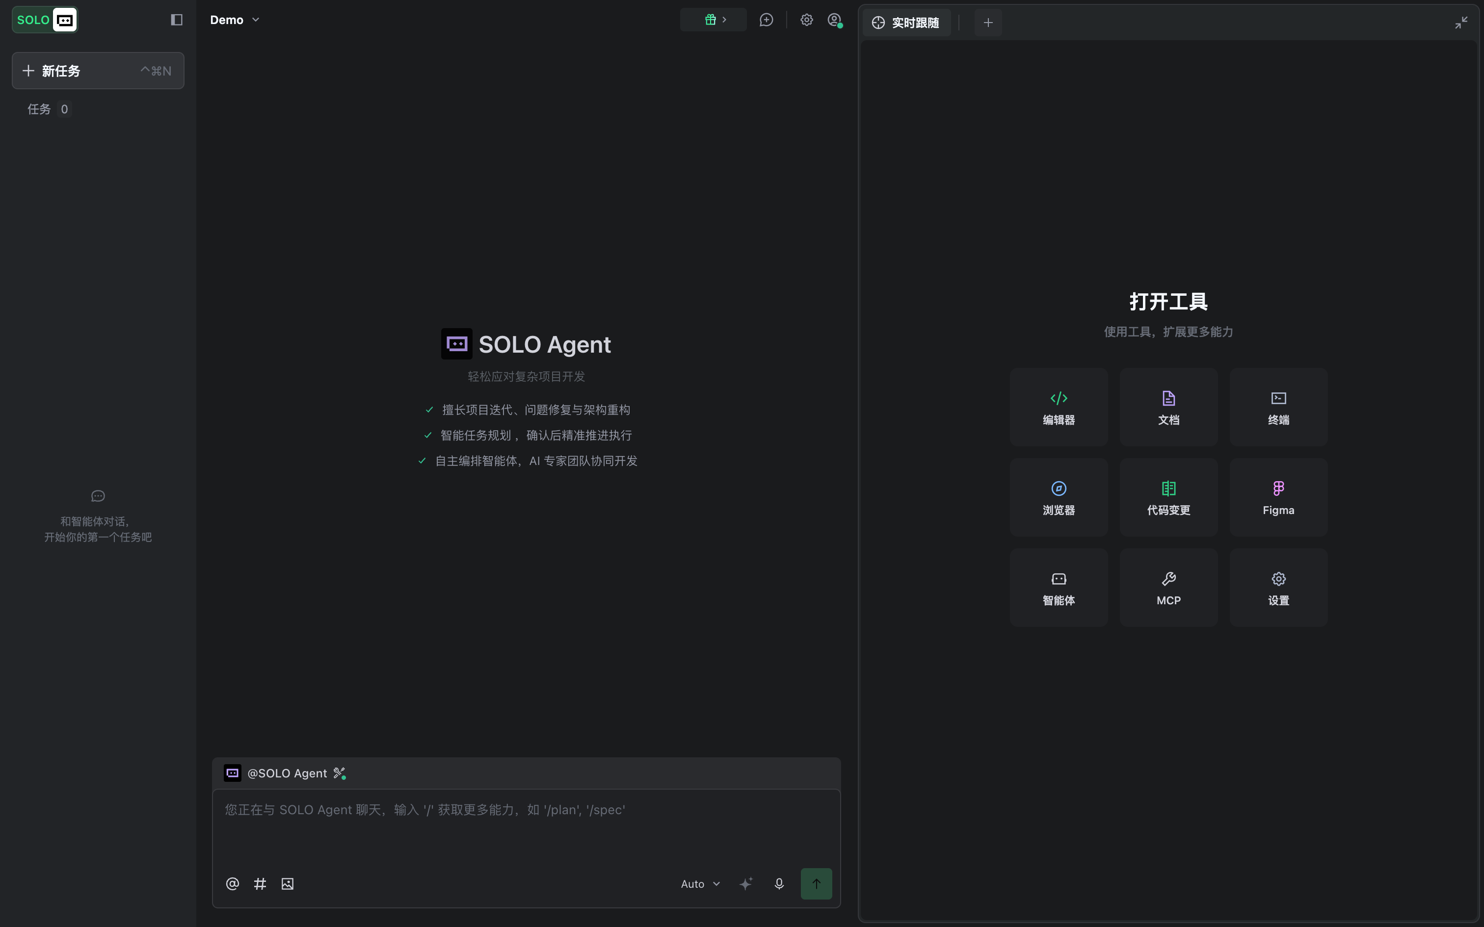
Task: Click the 轻松应对复杂项目开发 subtitle
Action: point(526,377)
